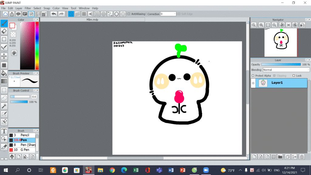Click the share/export icon in toolbar

tap(12, 14)
